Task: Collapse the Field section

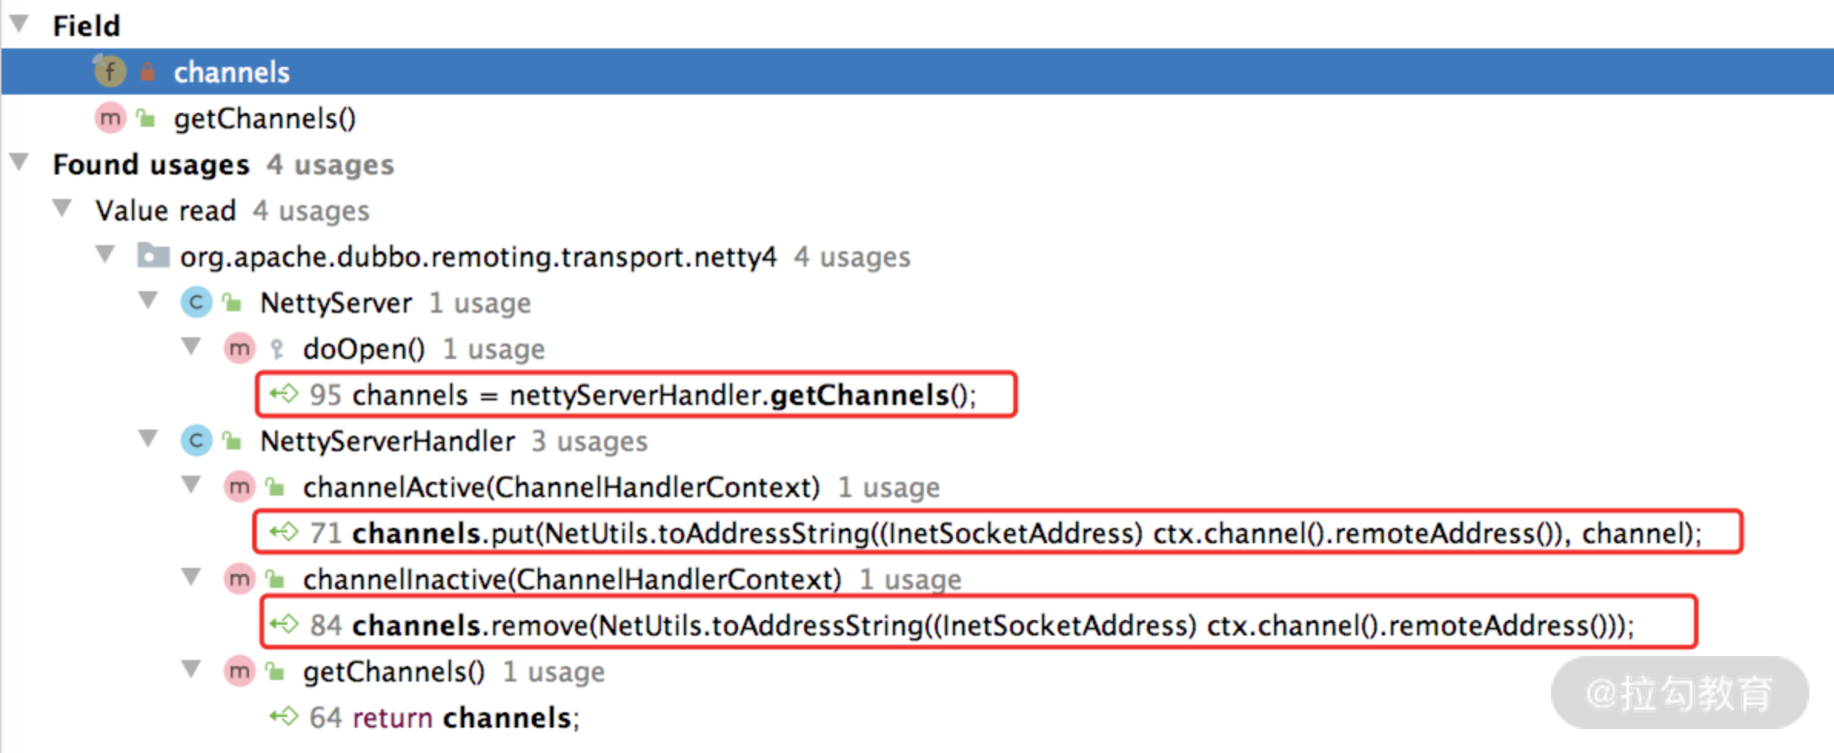Action: click(20, 24)
